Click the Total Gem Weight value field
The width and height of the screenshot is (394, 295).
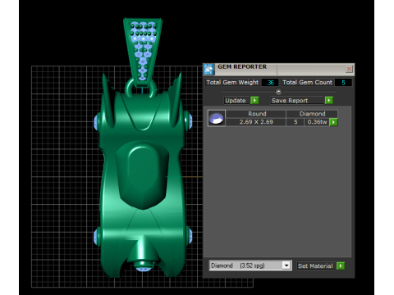pos(270,83)
